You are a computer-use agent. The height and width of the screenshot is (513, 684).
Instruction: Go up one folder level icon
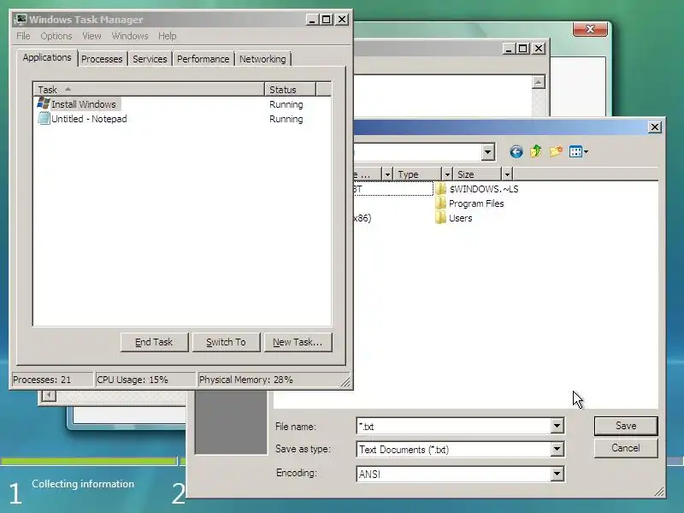coord(536,151)
